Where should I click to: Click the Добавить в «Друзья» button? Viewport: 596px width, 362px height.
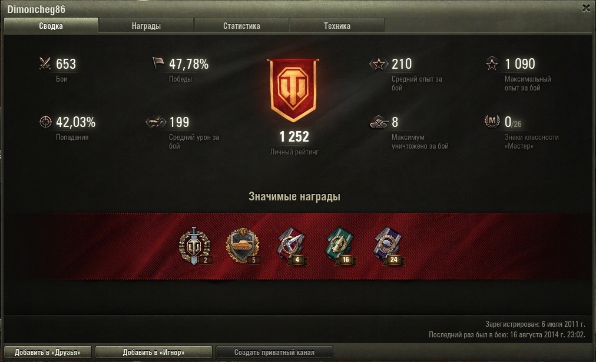pyautogui.click(x=48, y=352)
